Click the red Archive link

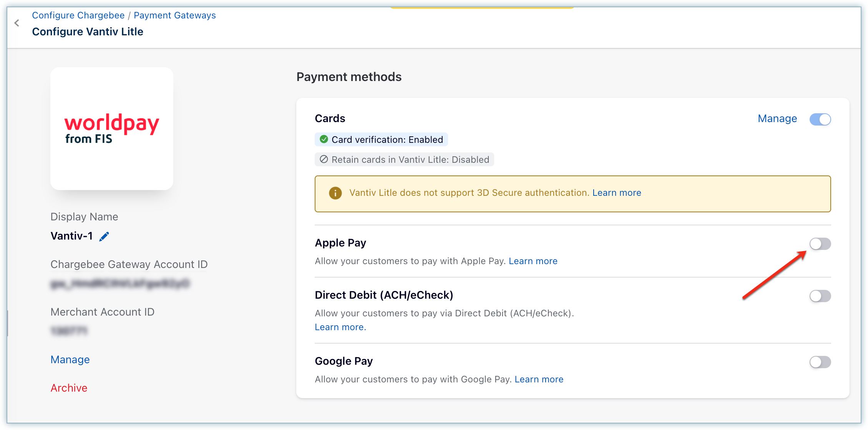(69, 388)
